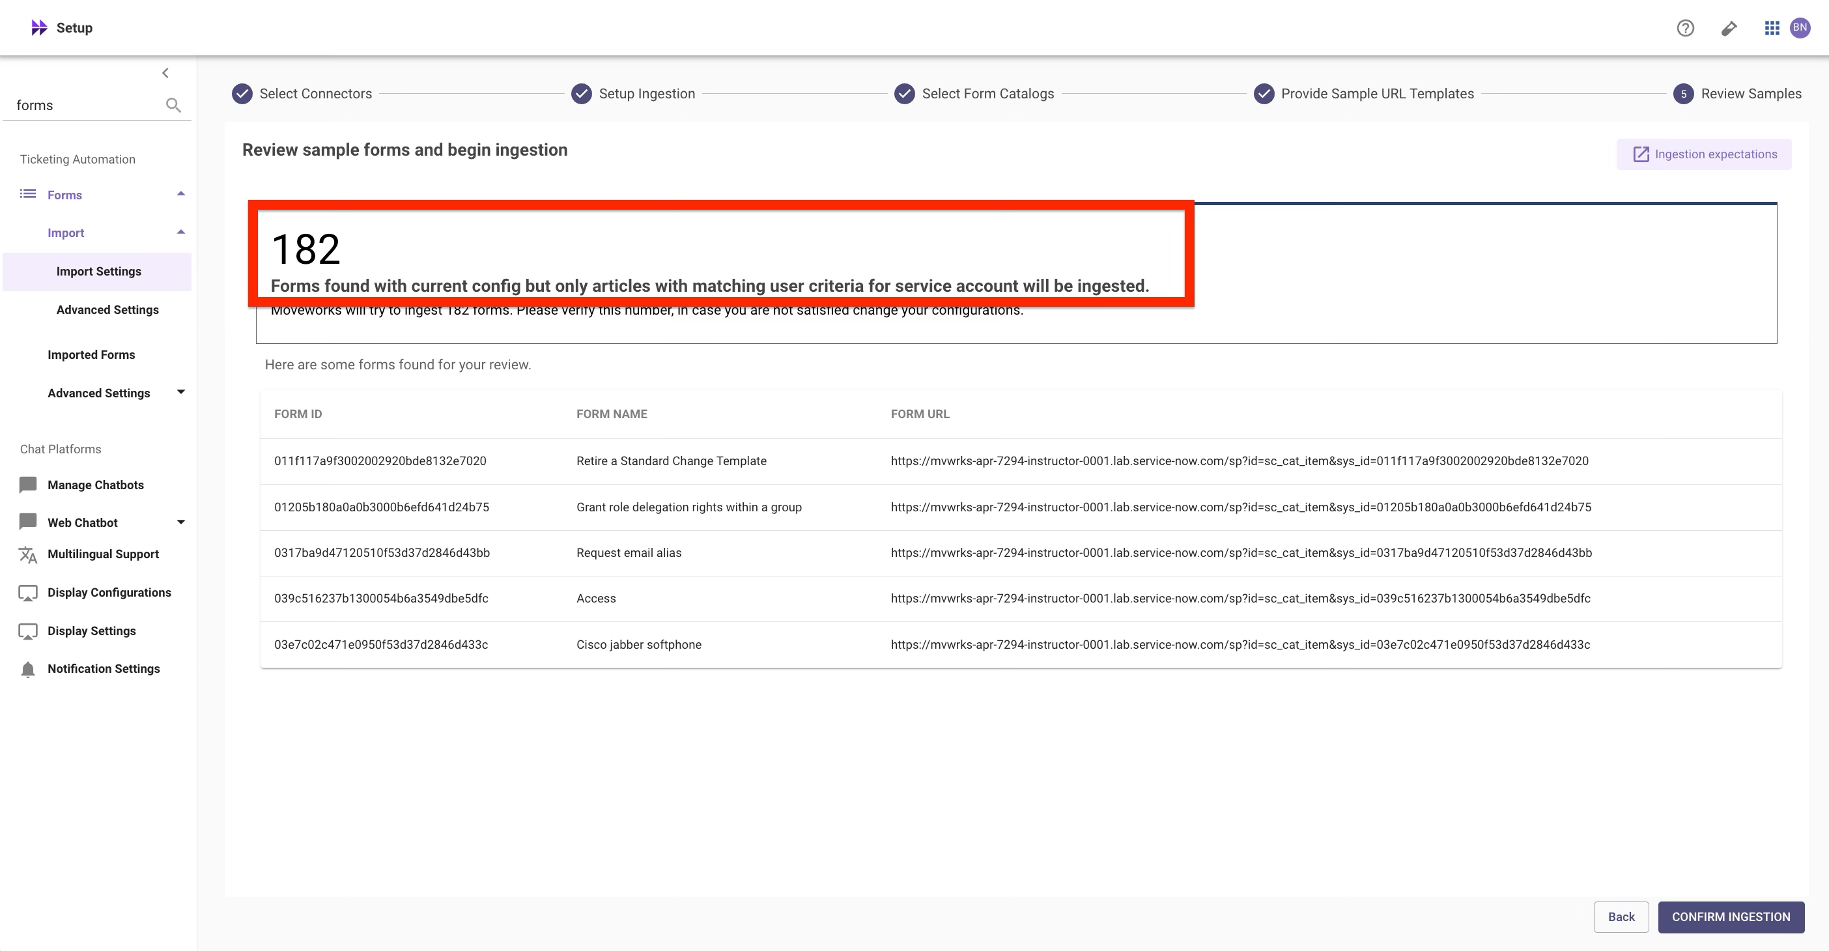Click the Back button

(x=1621, y=917)
